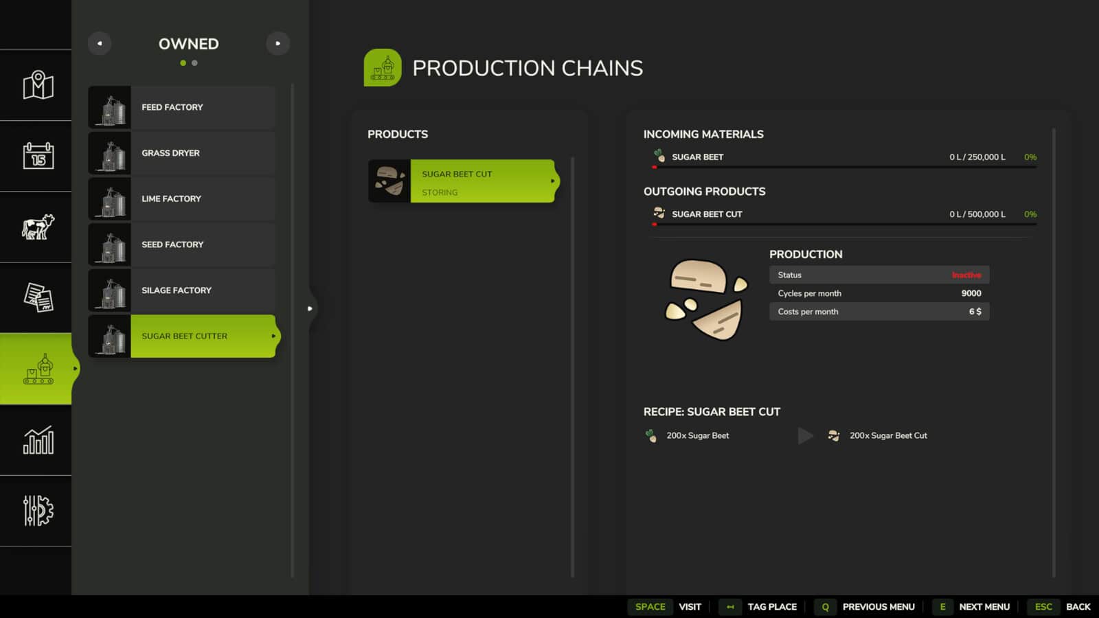Click the Sugar Beet incoming fill bar
Image resolution: width=1099 pixels, height=618 pixels.
[x=843, y=167]
